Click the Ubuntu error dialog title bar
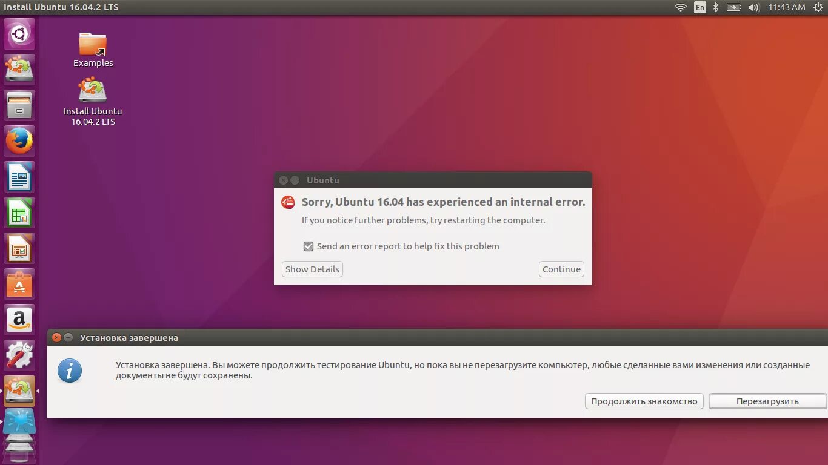Viewport: 828px width, 465px height. (x=433, y=180)
